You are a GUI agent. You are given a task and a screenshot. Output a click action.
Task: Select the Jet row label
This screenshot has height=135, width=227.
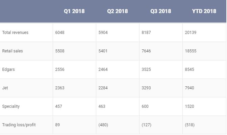[5, 88]
